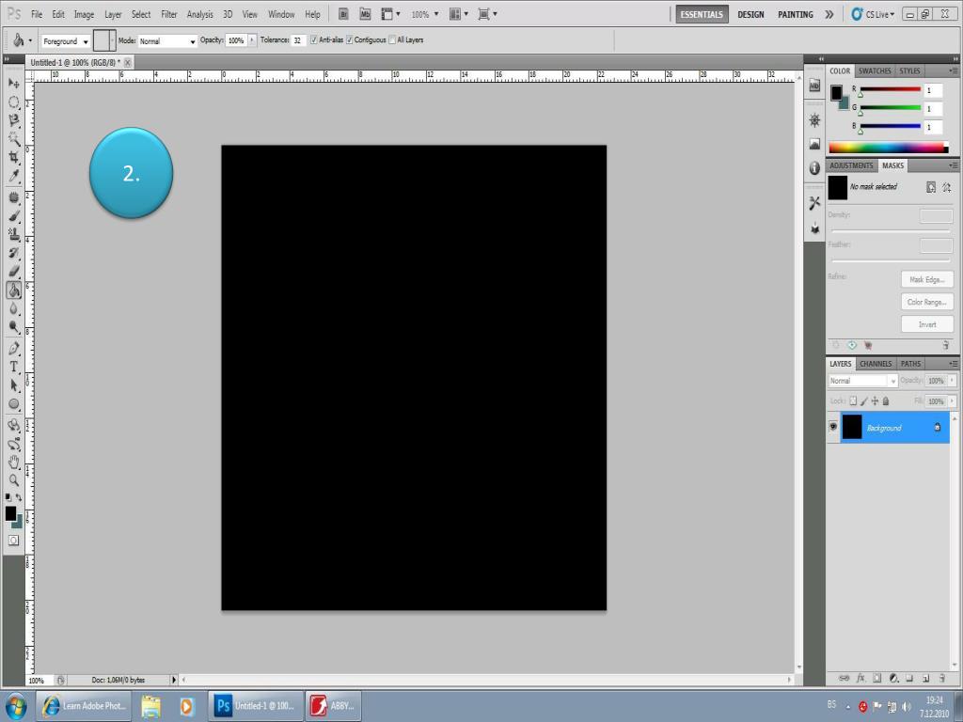
Task: Click the color spectrum ramp in Color panel
Action: pyautogui.click(x=888, y=148)
